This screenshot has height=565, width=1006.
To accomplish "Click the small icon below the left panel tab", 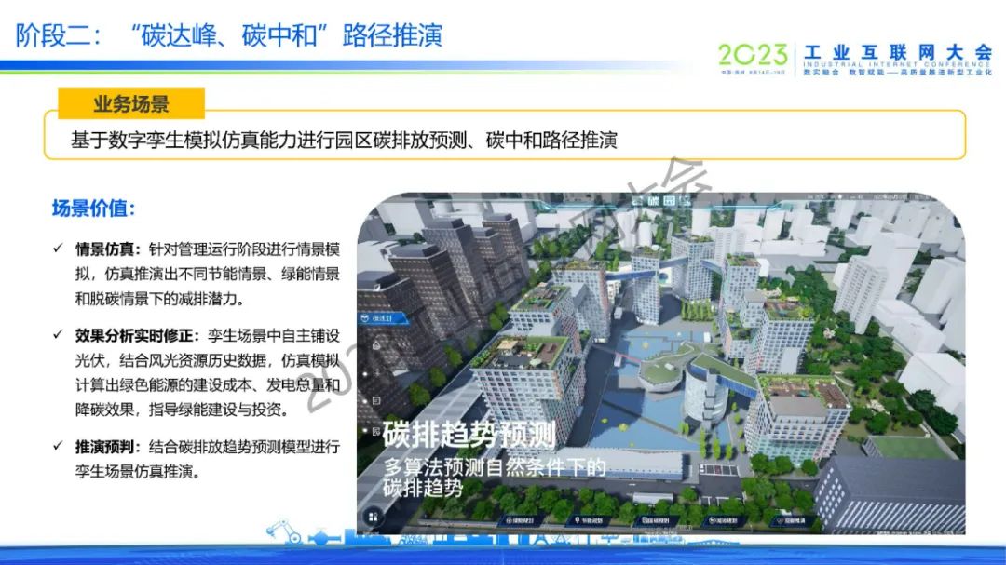I will (x=374, y=345).
